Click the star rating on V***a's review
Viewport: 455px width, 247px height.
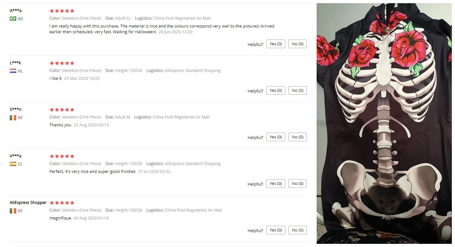tap(62, 156)
